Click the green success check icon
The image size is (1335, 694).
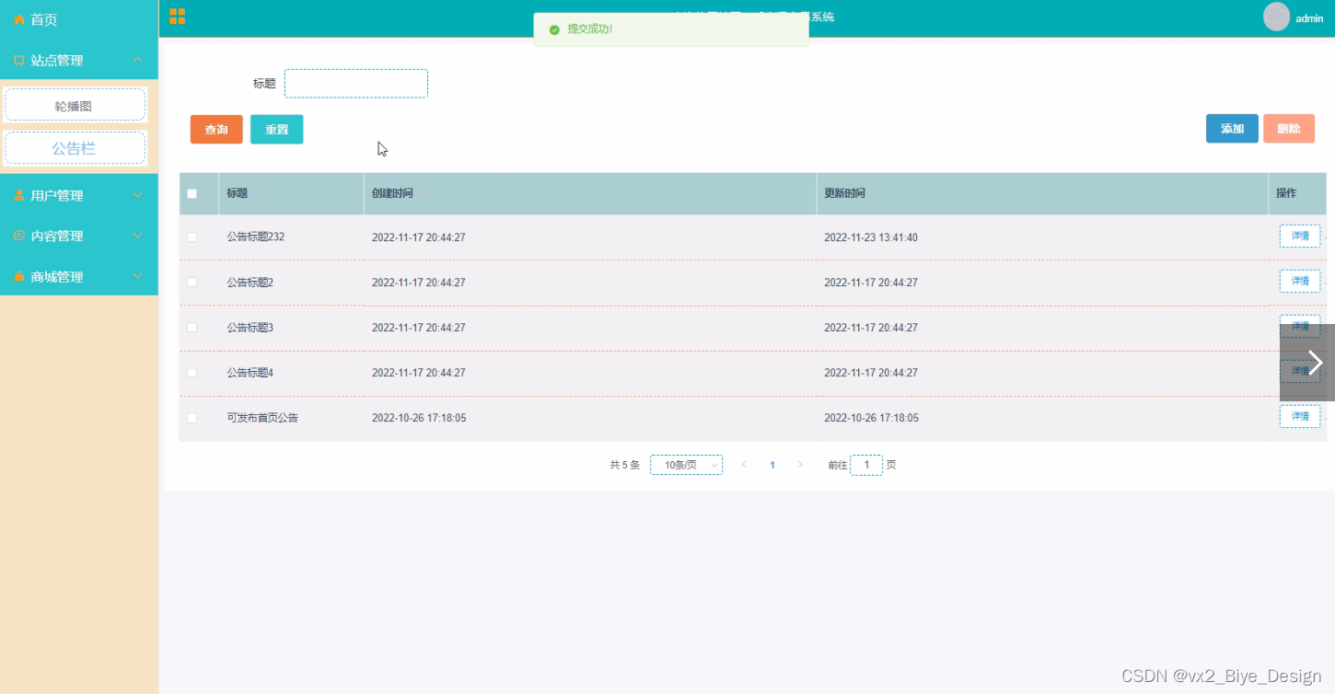tap(554, 29)
